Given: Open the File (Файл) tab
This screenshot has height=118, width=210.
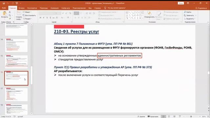Looking at the screenshot, I should click(x=4, y=8).
